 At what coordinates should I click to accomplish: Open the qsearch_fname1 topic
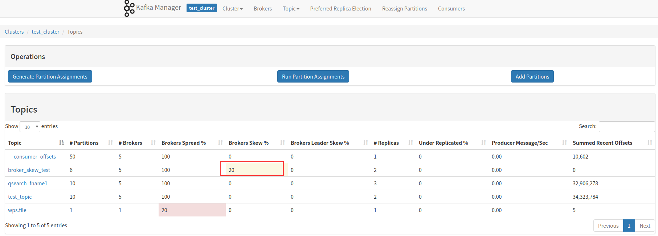coord(28,183)
